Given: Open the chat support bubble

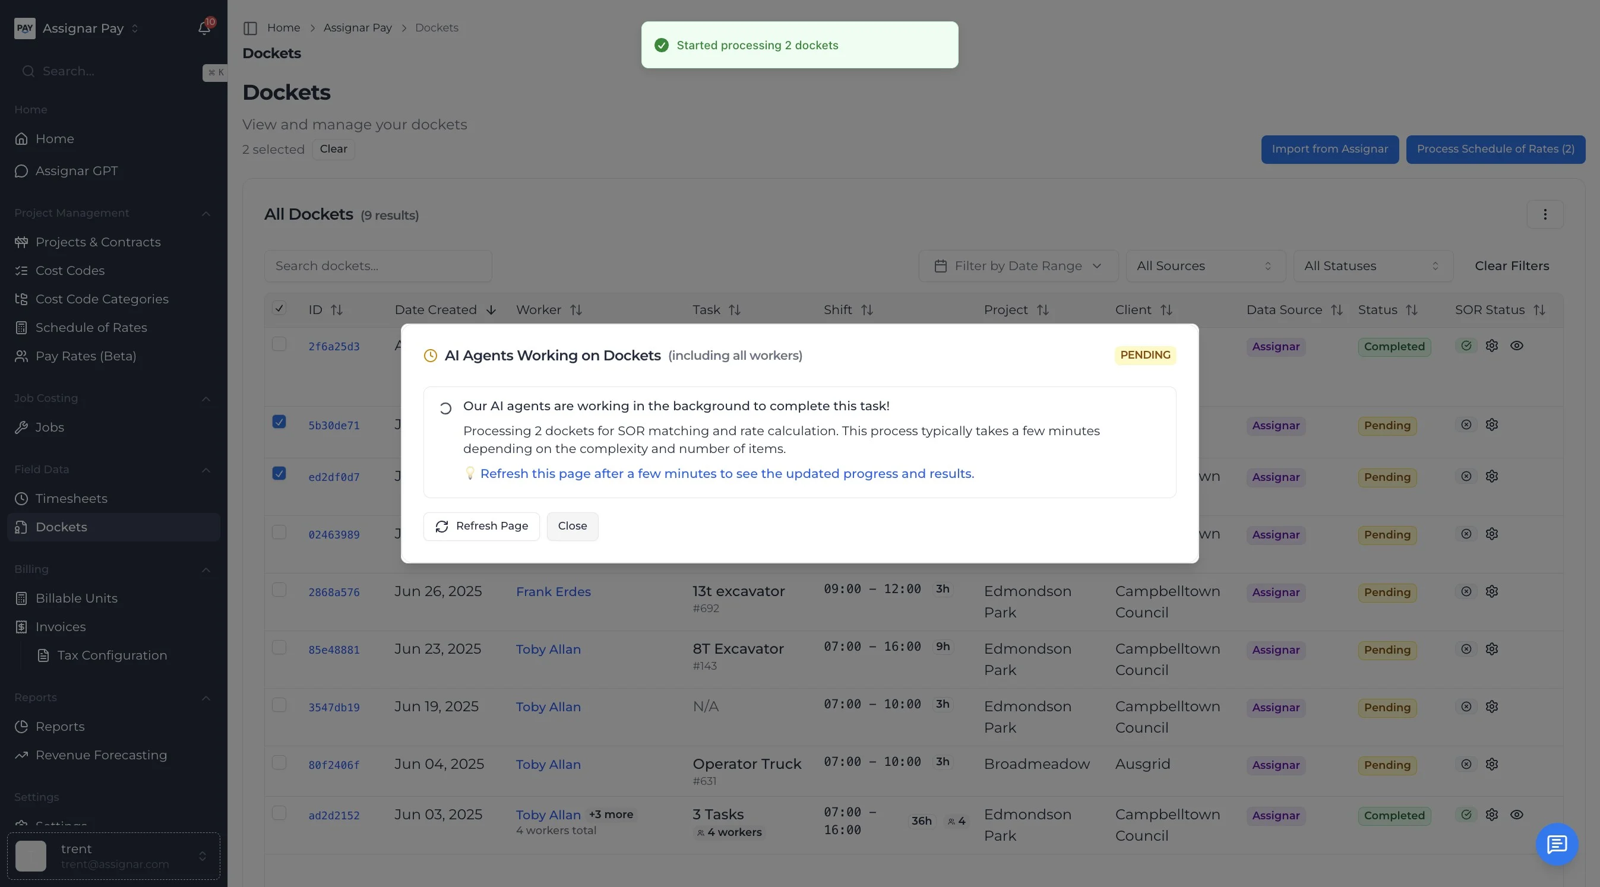Looking at the screenshot, I should (1556, 844).
